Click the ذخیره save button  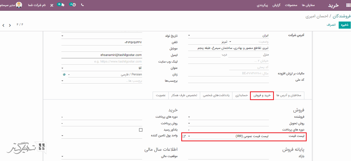[344, 25]
